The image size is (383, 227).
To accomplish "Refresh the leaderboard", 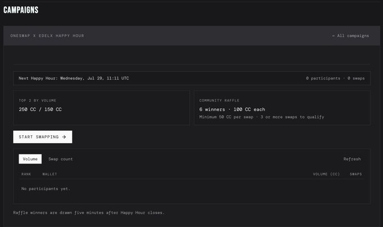I will tap(352, 159).
